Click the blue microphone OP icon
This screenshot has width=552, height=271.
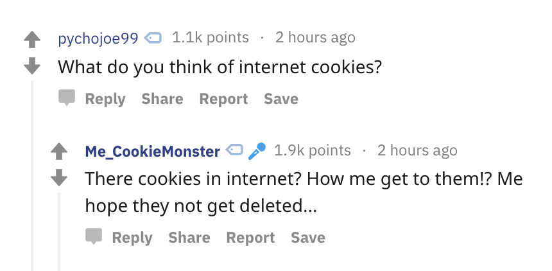pyautogui.click(x=257, y=151)
